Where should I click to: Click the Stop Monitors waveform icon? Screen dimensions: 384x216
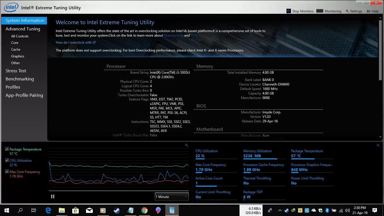(289, 11)
